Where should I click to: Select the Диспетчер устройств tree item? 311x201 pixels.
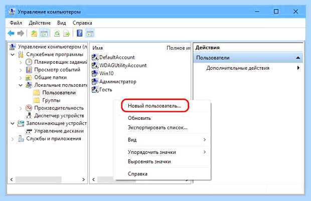click(x=59, y=116)
